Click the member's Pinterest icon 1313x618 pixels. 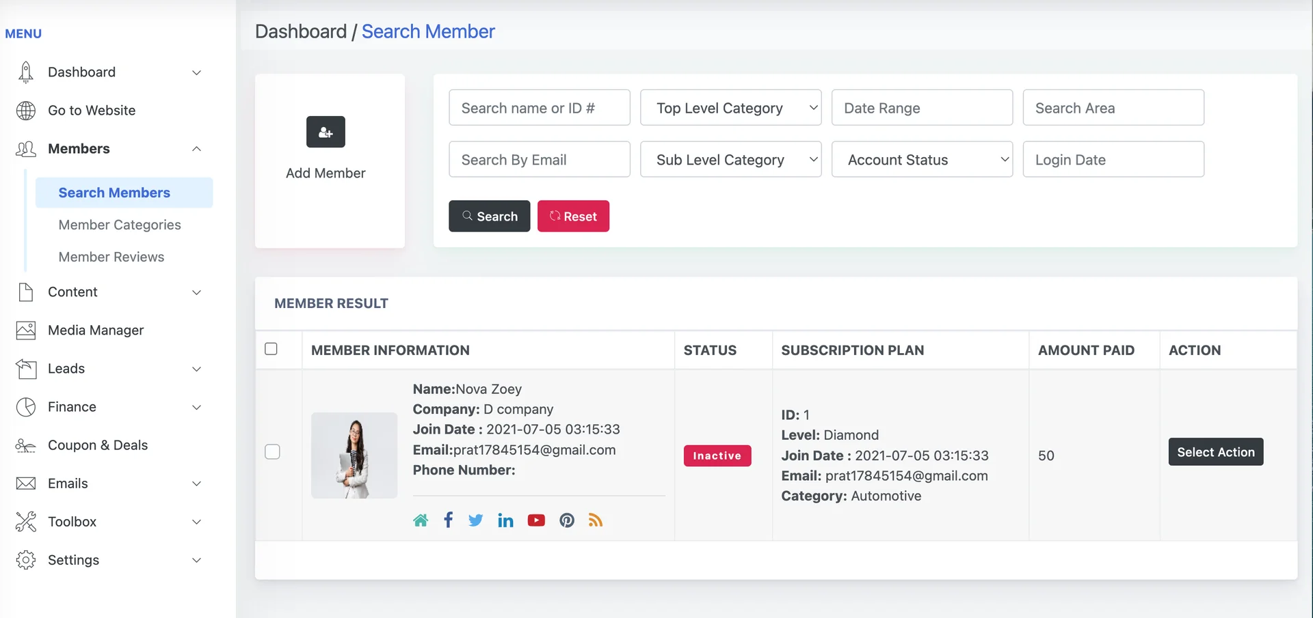567,520
